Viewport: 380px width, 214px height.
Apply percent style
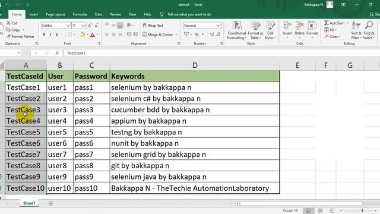pos(197,34)
